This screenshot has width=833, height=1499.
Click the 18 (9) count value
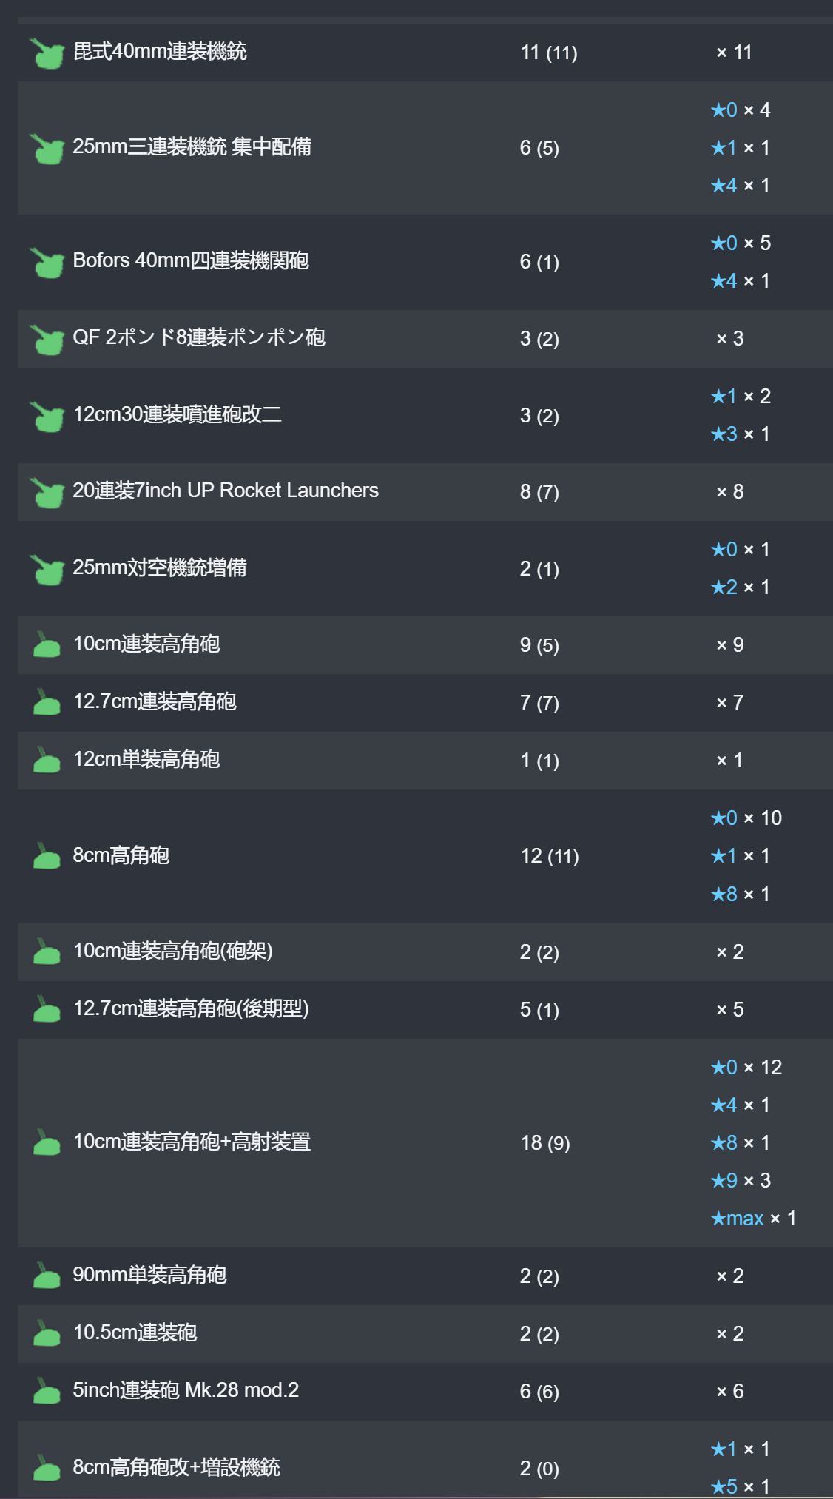(545, 1143)
